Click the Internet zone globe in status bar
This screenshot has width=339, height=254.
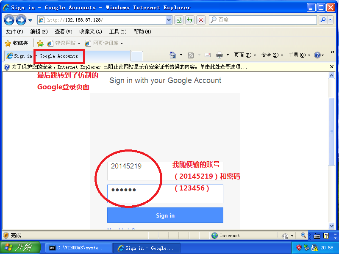(x=214, y=235)
